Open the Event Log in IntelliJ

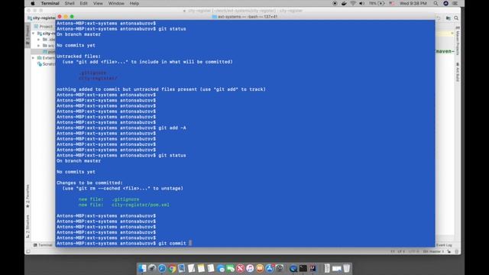444,245
